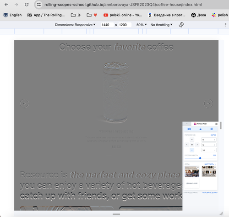Open site information icon in address bar
Image resolution: width=229 pixels, height=217 pixels.
click(x=39, y=5)
